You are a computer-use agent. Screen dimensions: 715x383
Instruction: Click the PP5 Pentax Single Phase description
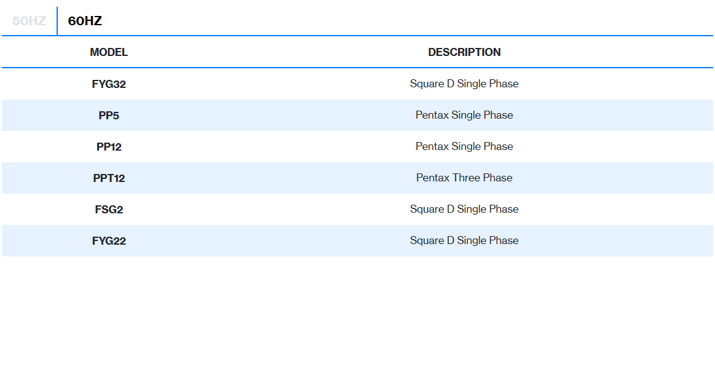click(464, 115)
